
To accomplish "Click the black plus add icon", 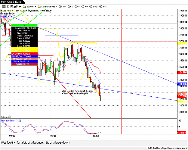I will pyautogui.click(x=20, y=7).
